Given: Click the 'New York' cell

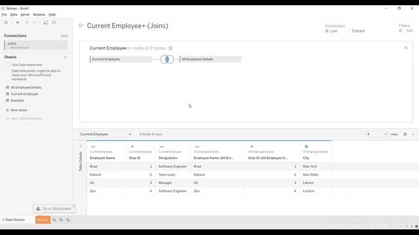Looking at the screenshot, I should [310, 166].
